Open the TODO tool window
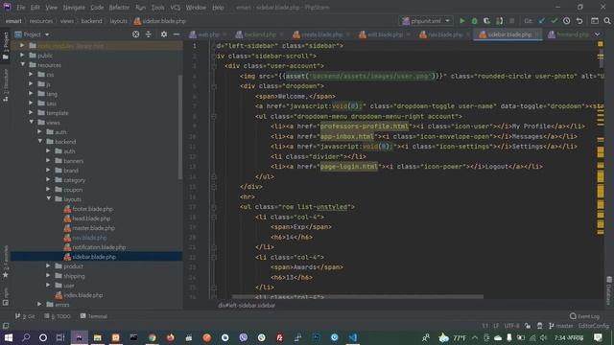Image resolution: width=614 pixels, height=345 pixels. 58,316
